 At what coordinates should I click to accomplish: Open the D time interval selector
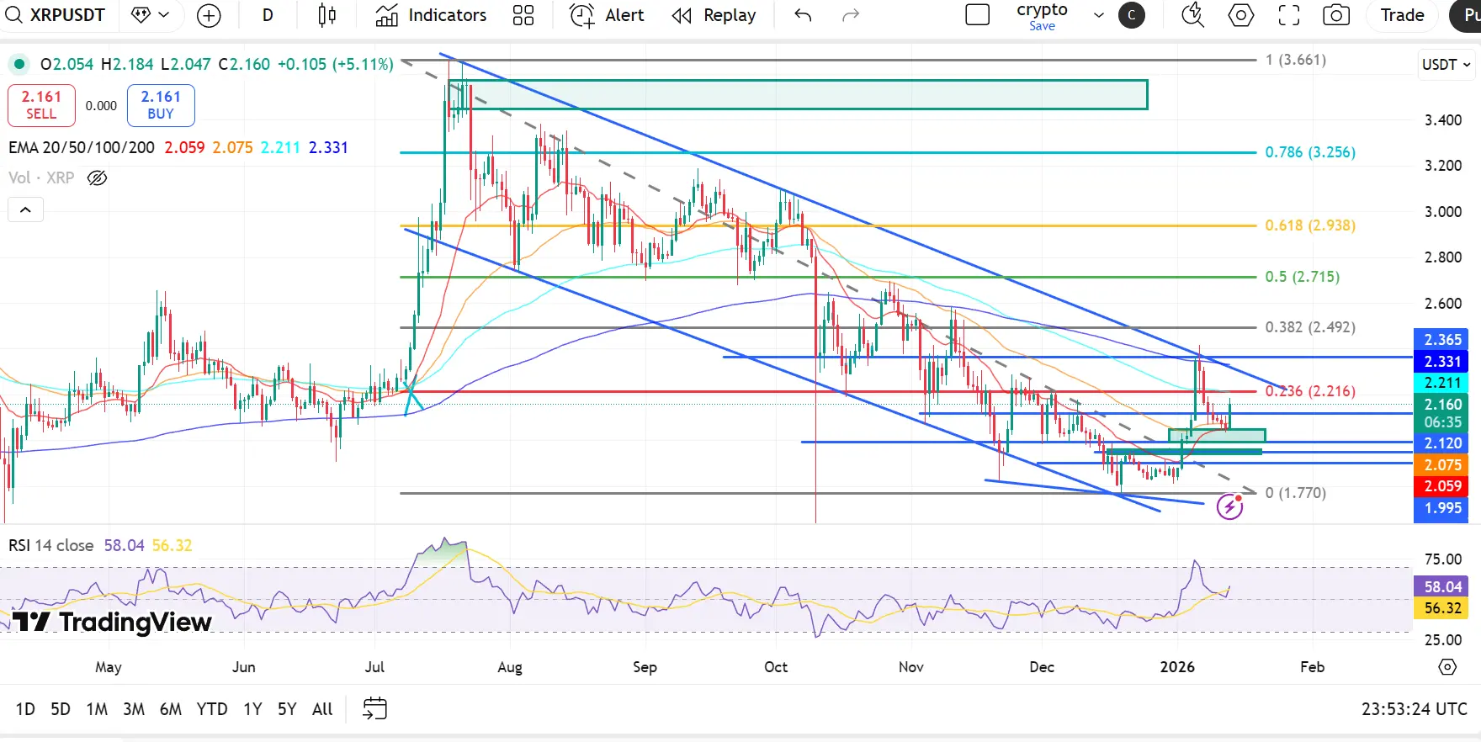[268, 15]
